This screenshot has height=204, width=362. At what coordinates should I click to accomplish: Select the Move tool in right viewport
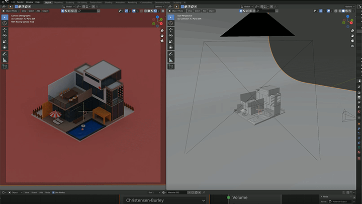pos(171,30)
